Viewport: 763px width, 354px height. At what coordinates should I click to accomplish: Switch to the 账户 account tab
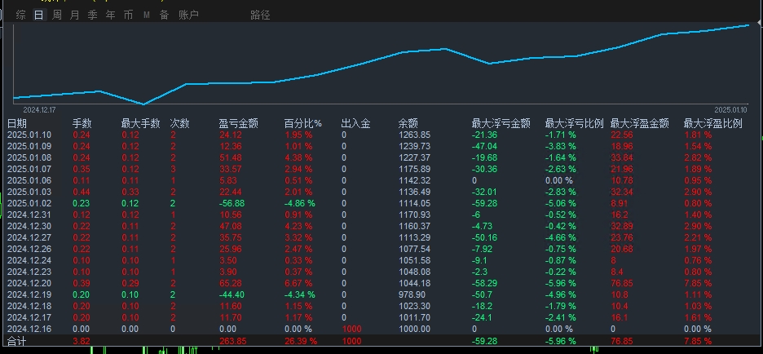click(189, 15)
